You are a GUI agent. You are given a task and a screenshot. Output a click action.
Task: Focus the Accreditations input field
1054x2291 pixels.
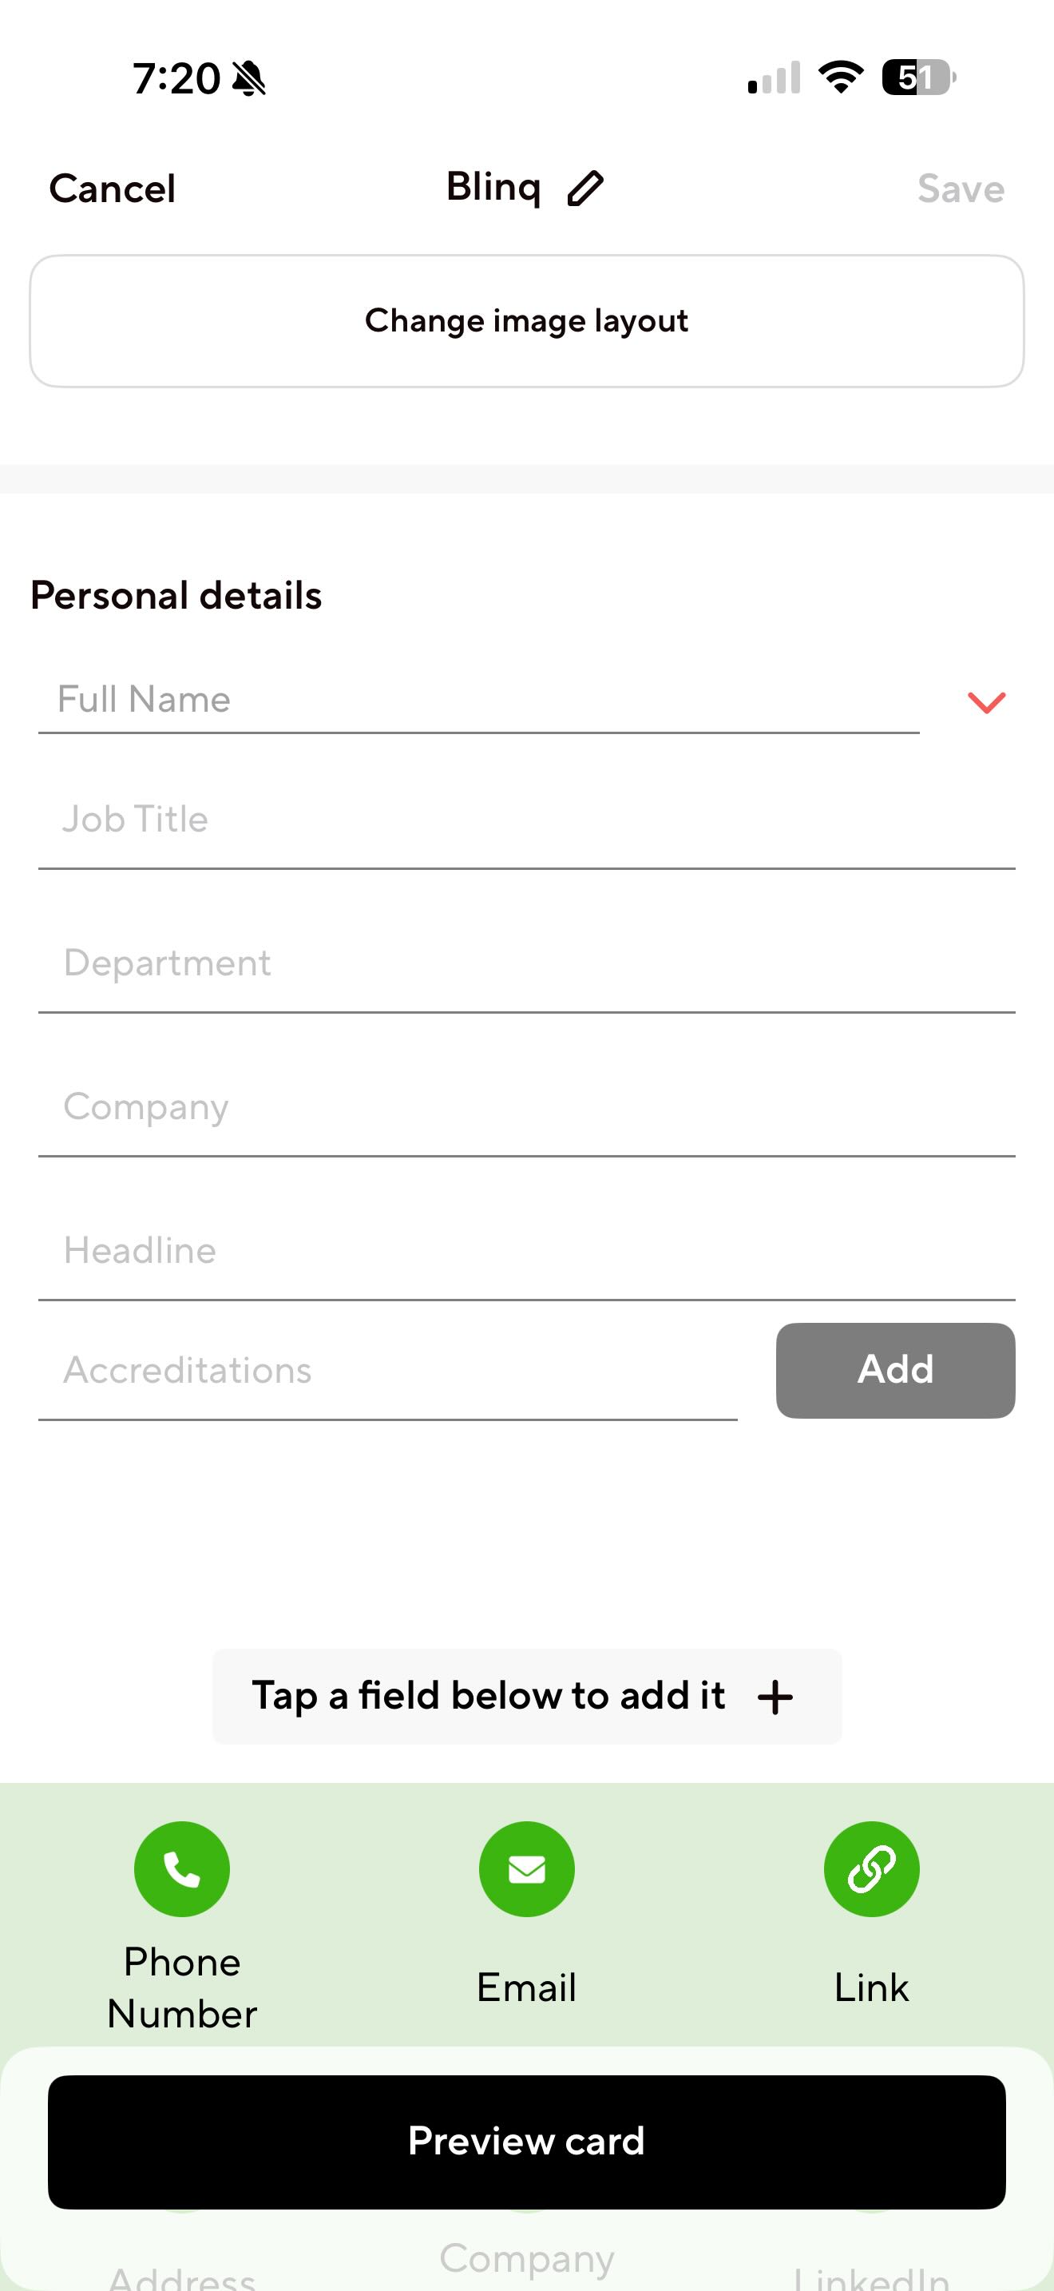tap(387, 1372)
